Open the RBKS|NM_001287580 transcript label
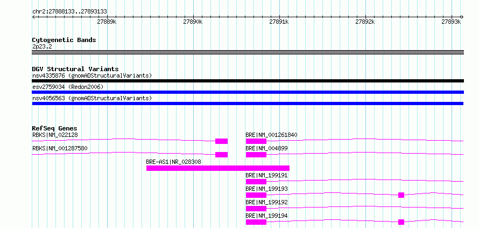 [x=60, y=148]
